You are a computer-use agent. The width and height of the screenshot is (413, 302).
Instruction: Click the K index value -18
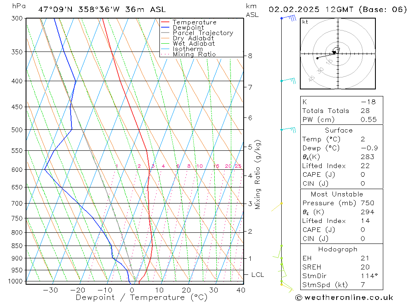point(368,102)
